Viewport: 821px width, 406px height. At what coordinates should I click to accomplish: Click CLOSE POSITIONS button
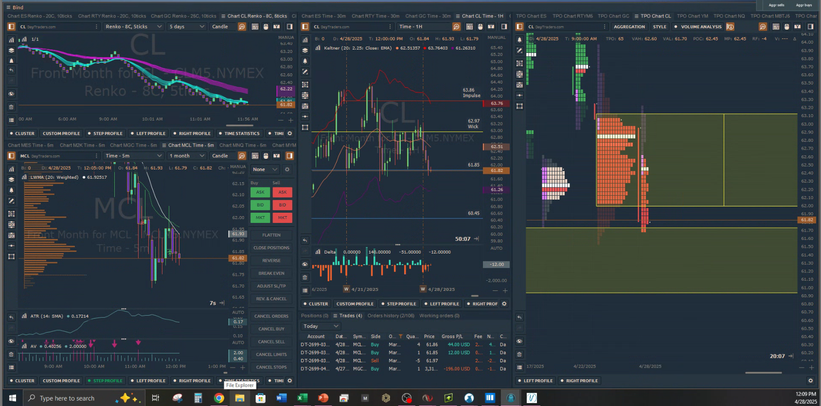(x=271, y=248)
